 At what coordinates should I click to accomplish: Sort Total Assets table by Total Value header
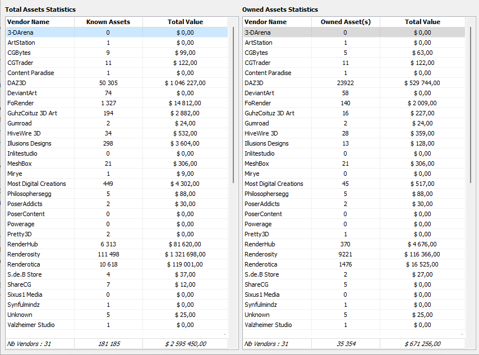tap(185, 22)
